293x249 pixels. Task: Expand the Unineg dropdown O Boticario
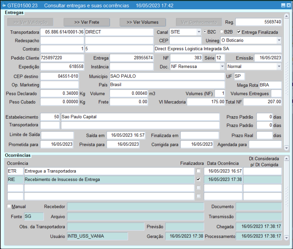tap(279, 40)
